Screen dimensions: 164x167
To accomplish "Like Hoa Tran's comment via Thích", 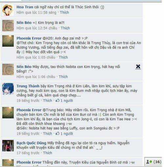I will [x=64, y=12].
